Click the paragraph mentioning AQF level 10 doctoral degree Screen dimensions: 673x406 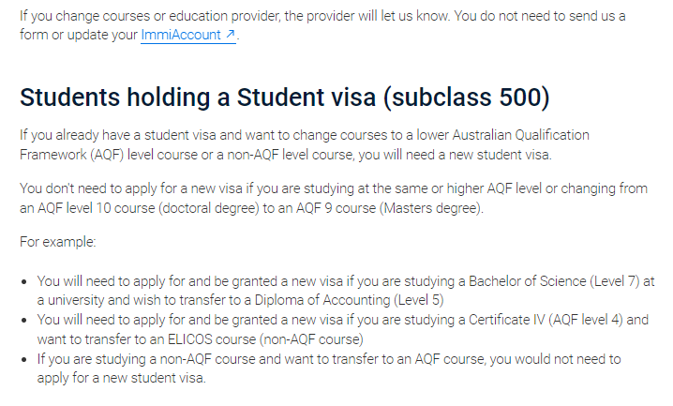(334, 198)
